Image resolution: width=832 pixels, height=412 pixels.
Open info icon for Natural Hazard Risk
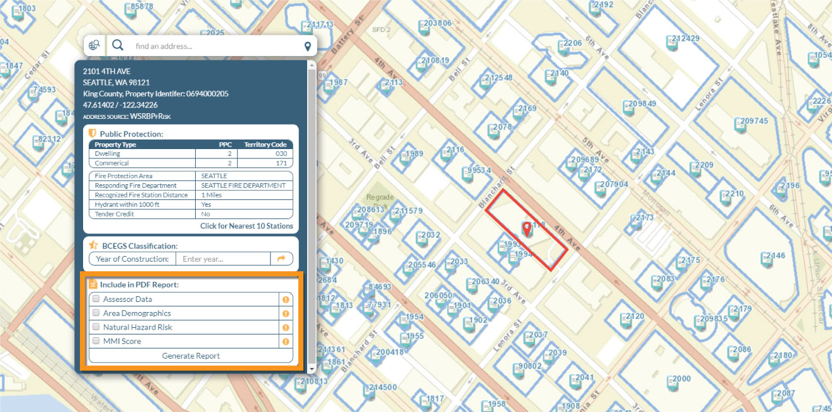286,327
